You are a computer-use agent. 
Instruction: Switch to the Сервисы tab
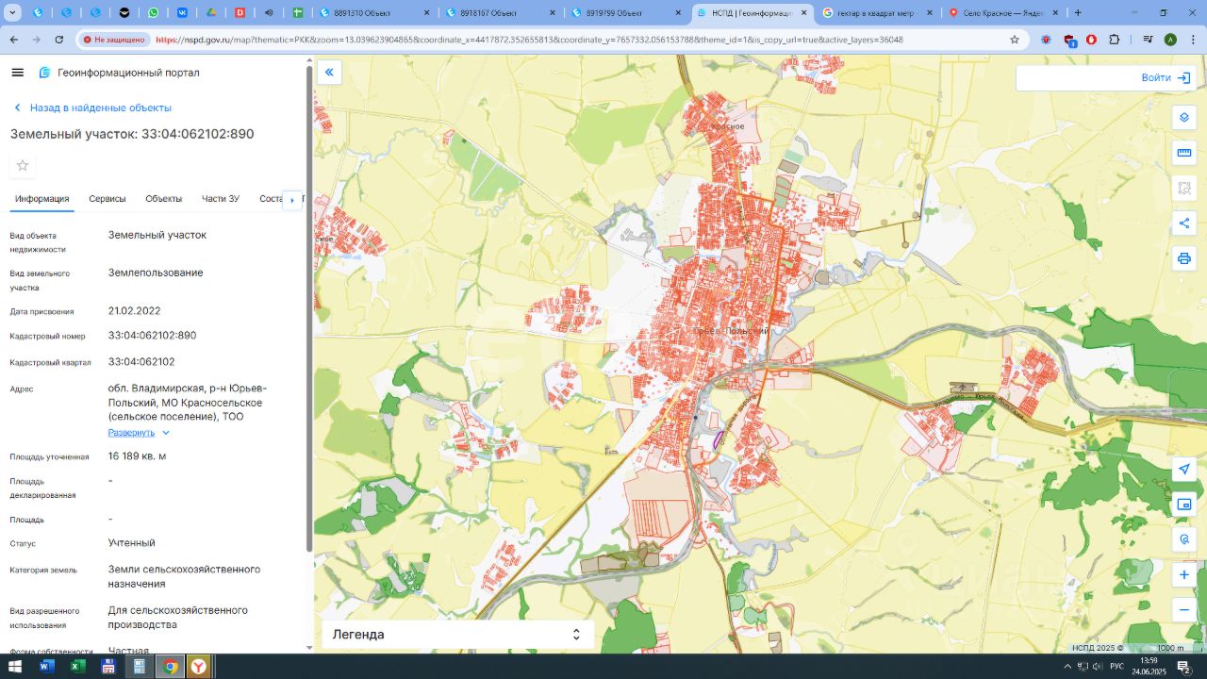coord(107,199)
